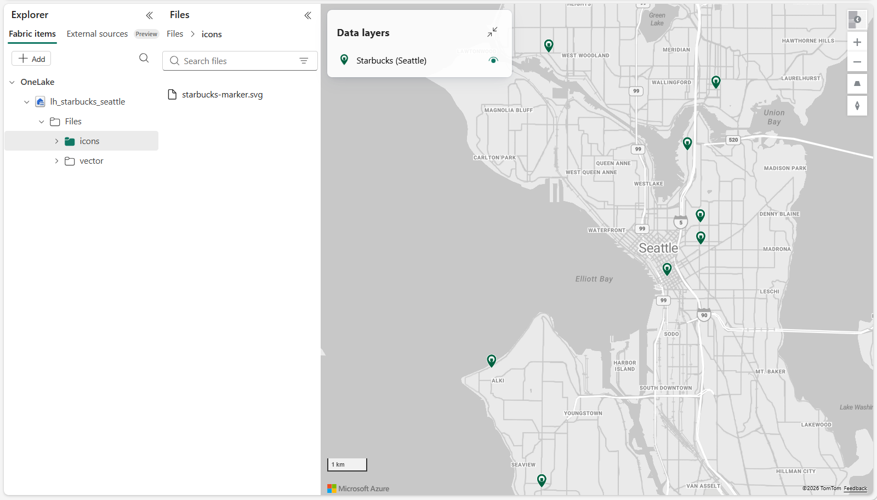Image resolution: width=877 pixels, height=500 pixels.
Task: Reset map rotation with the compass
Action: pyautogui.click(x=857, y=106)
